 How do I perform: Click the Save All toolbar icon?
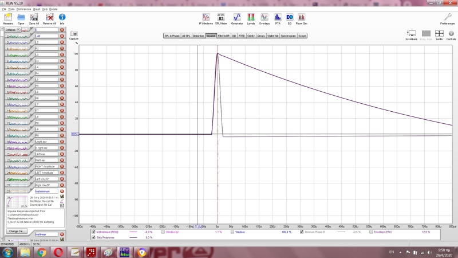(34, 19)
